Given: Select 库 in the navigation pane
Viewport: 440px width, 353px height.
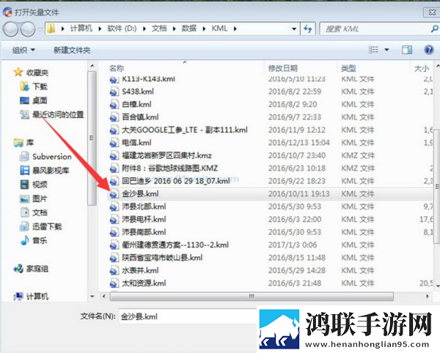Looking at the screenshot, I should pos(24,143).
